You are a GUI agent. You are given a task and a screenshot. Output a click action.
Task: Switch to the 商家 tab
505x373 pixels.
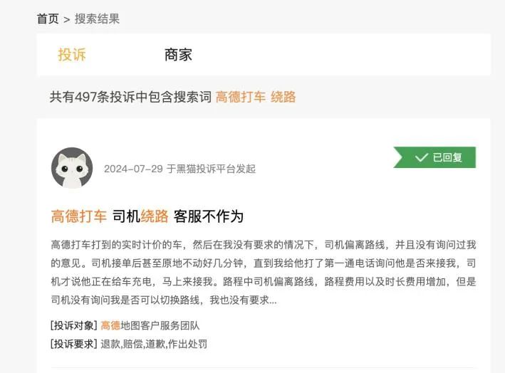point(178,54)
